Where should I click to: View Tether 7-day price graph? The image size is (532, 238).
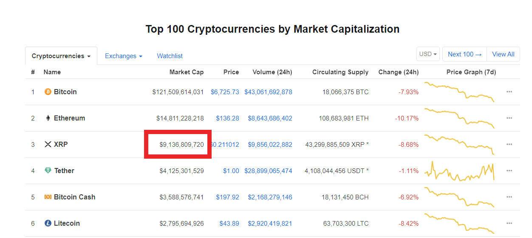click(x=459, y=171)
